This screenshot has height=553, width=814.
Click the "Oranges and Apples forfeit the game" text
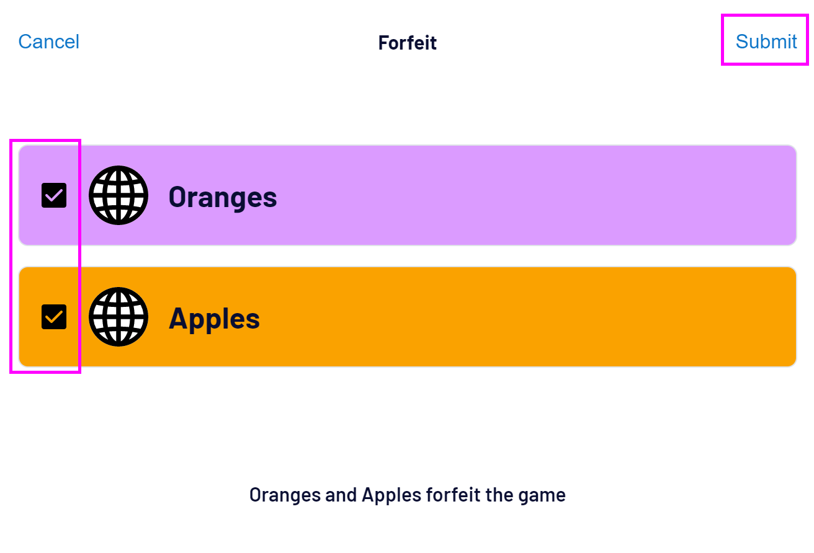[x=407, y=495]
